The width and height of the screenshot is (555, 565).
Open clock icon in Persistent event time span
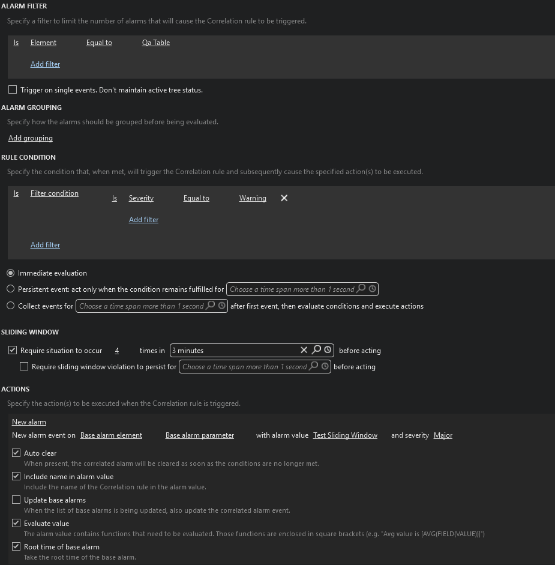click(x=373, y=289)
